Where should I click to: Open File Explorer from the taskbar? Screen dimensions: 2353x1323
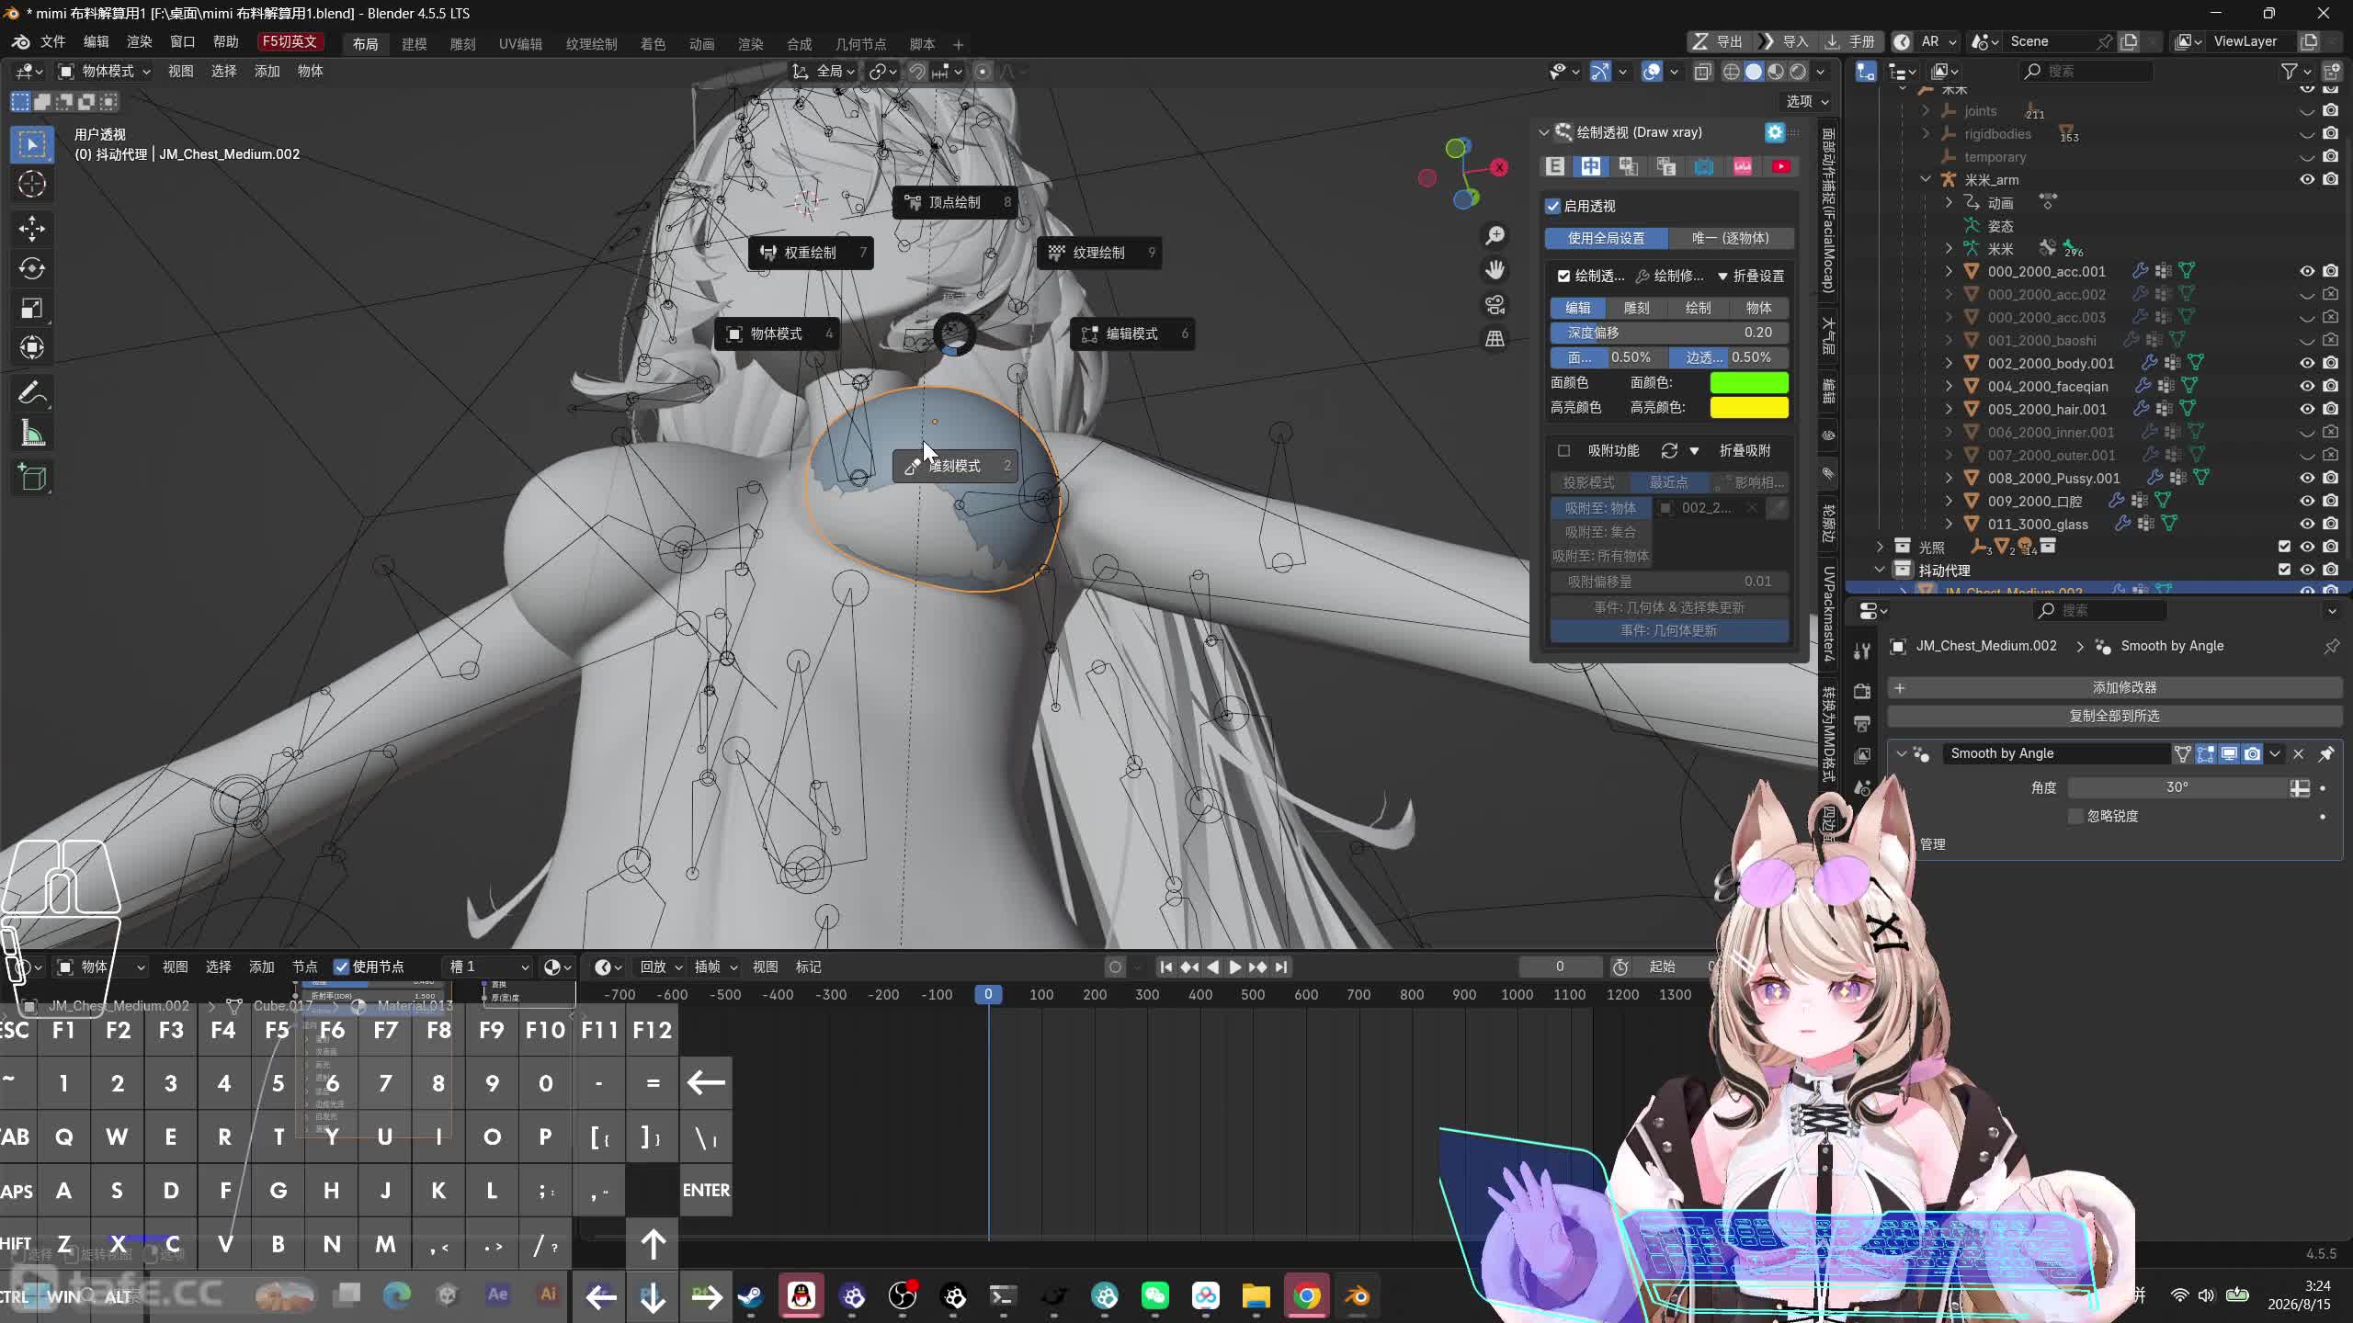point(1256,1296)
